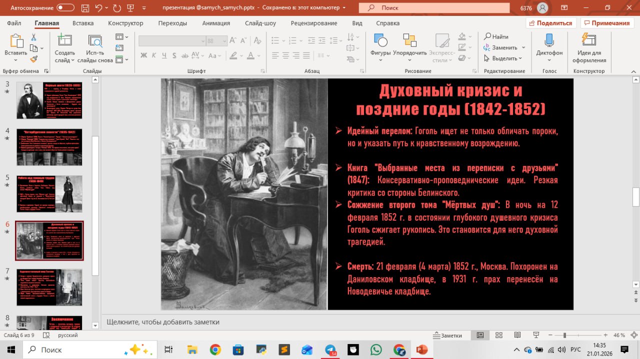The width and height of the screenshot is (640, 359).
Task: Open Telegram from the taskbar
Action: pos(330,350)
